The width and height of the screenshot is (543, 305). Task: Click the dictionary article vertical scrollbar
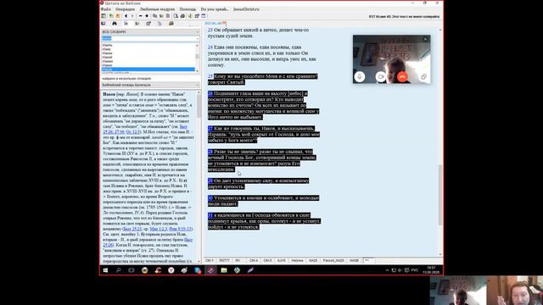pos(199,176)
